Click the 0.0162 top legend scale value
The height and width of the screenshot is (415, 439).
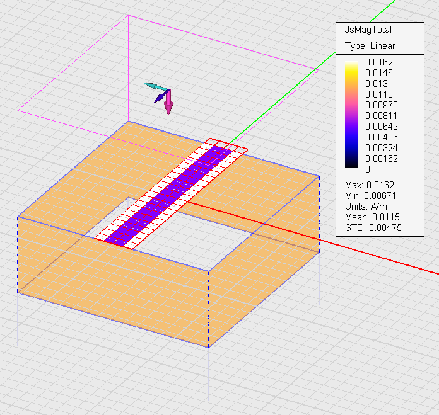tap(380, 62)
